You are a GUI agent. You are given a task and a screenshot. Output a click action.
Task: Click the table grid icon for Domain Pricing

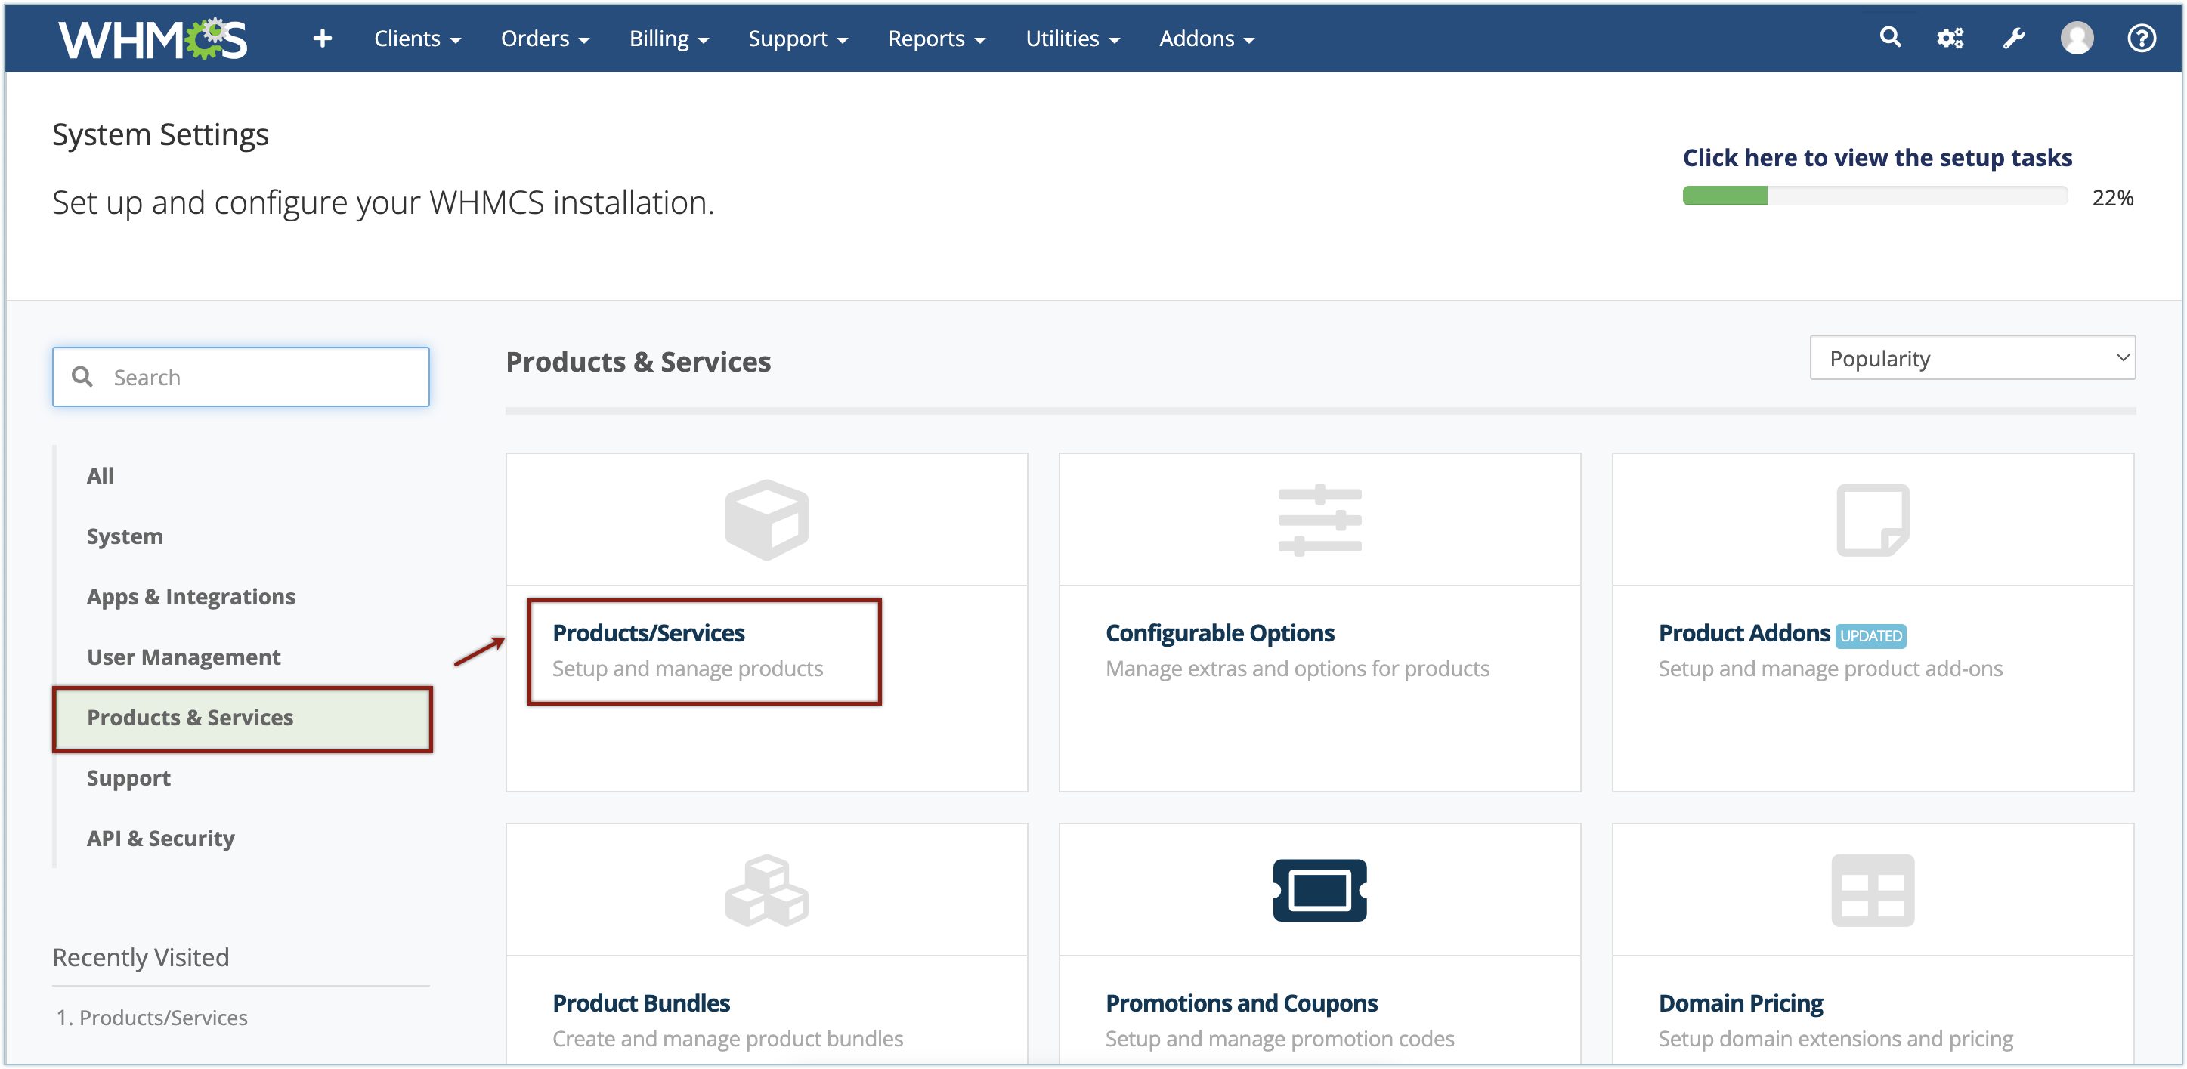tap(1872, 890)
